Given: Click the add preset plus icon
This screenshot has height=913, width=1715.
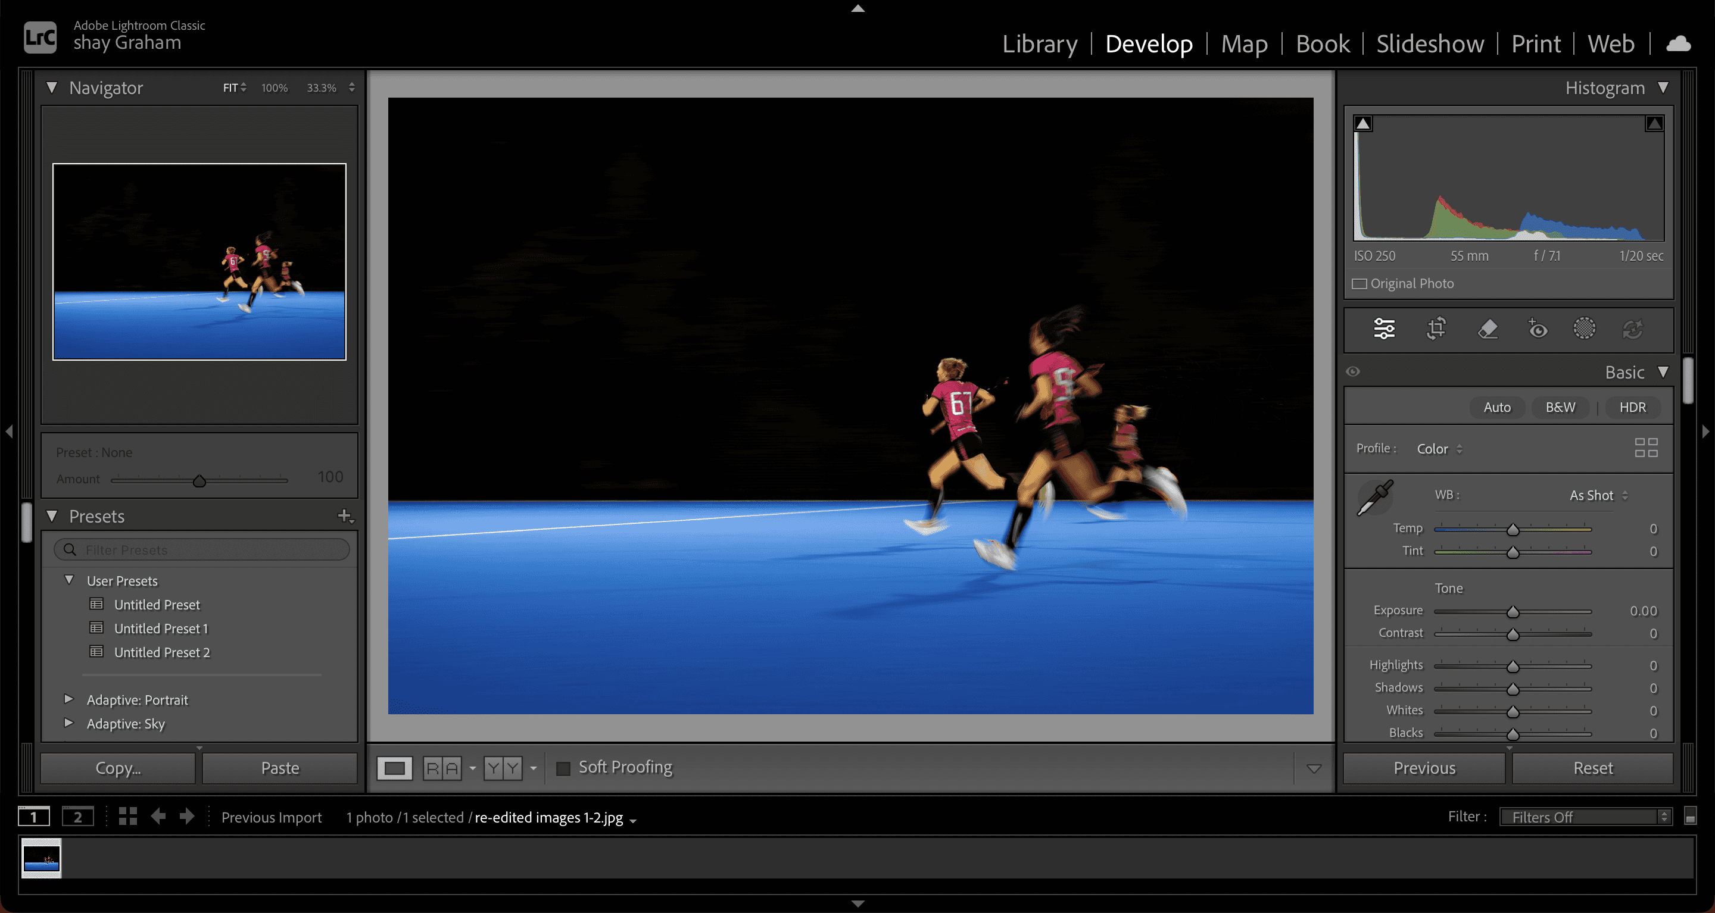Looking at the screenshot, I should coord(345,516).
